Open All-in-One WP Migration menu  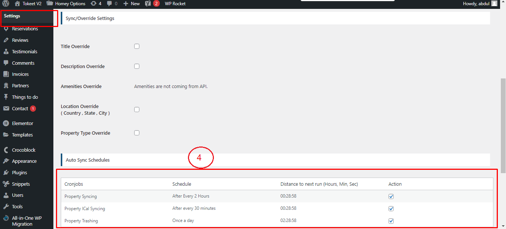[27, 221]
